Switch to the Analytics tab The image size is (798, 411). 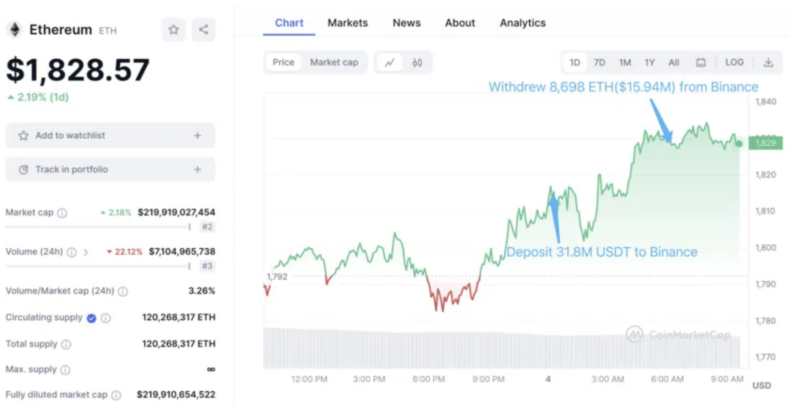[522, 23]
